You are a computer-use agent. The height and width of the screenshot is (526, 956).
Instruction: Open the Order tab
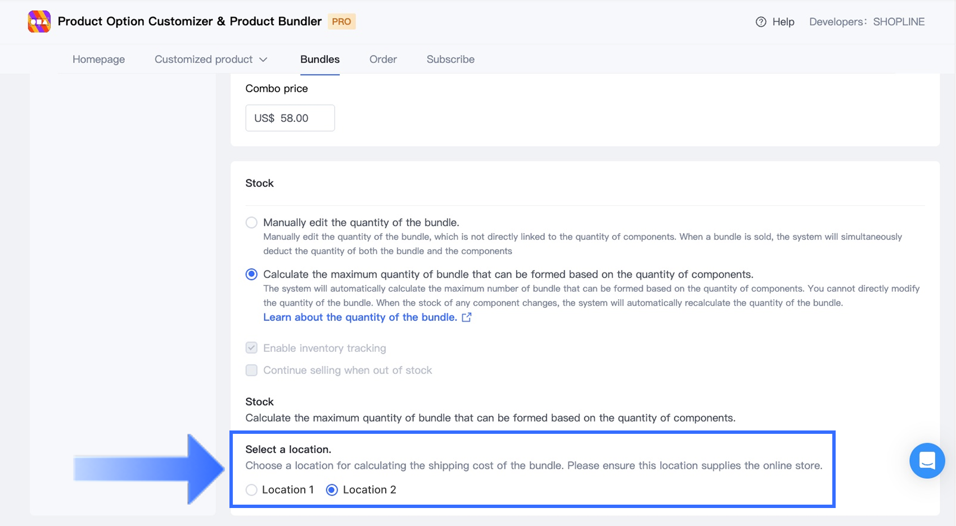tap(383, 60)
